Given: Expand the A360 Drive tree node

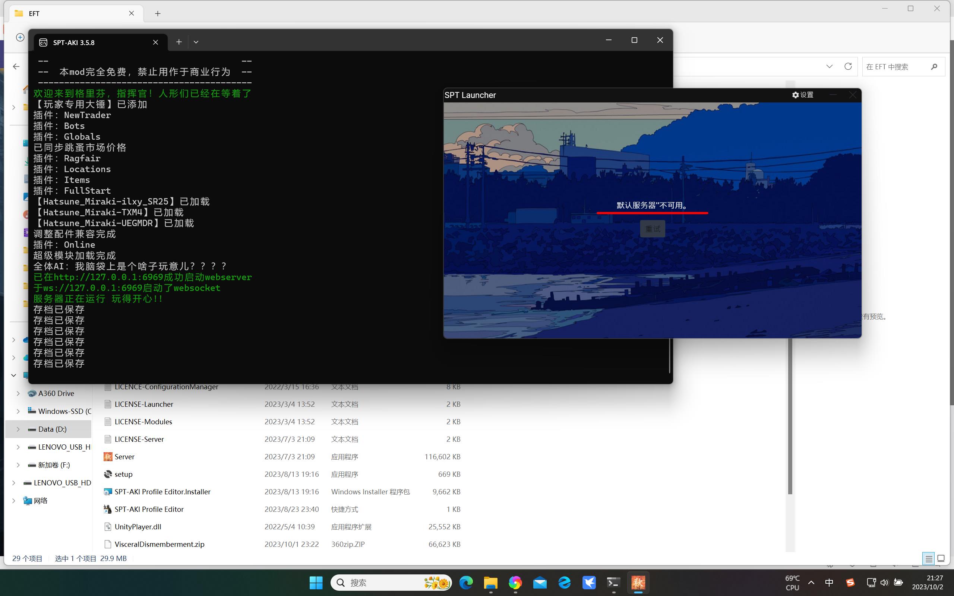Looking at the screenshot, I should [18, 393].
